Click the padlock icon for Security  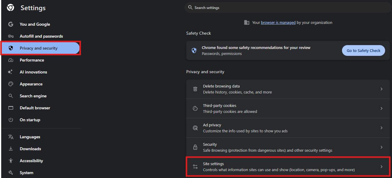(x=195, y=147)
